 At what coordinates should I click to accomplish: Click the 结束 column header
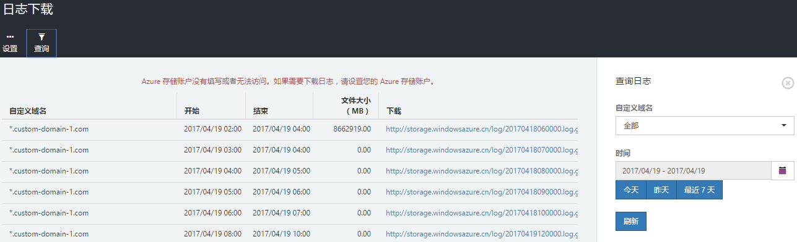(261, 111)
